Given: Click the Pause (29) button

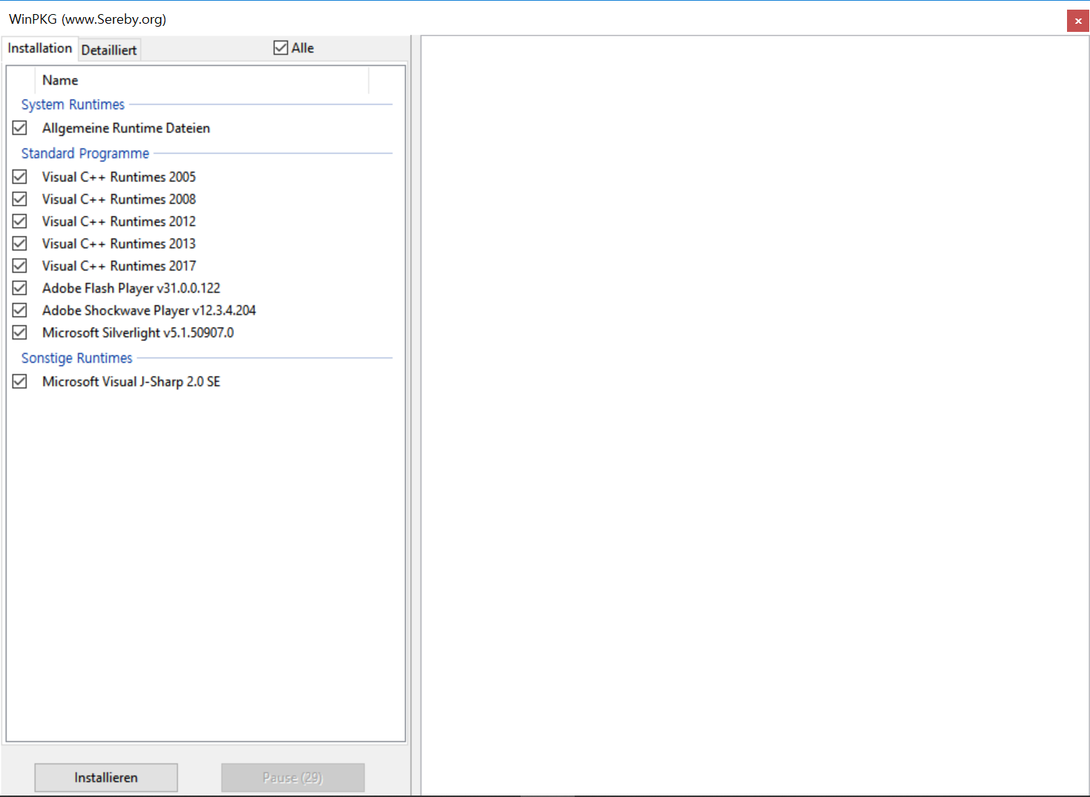Looking at the screenshot, I should [x=293, y=778].
